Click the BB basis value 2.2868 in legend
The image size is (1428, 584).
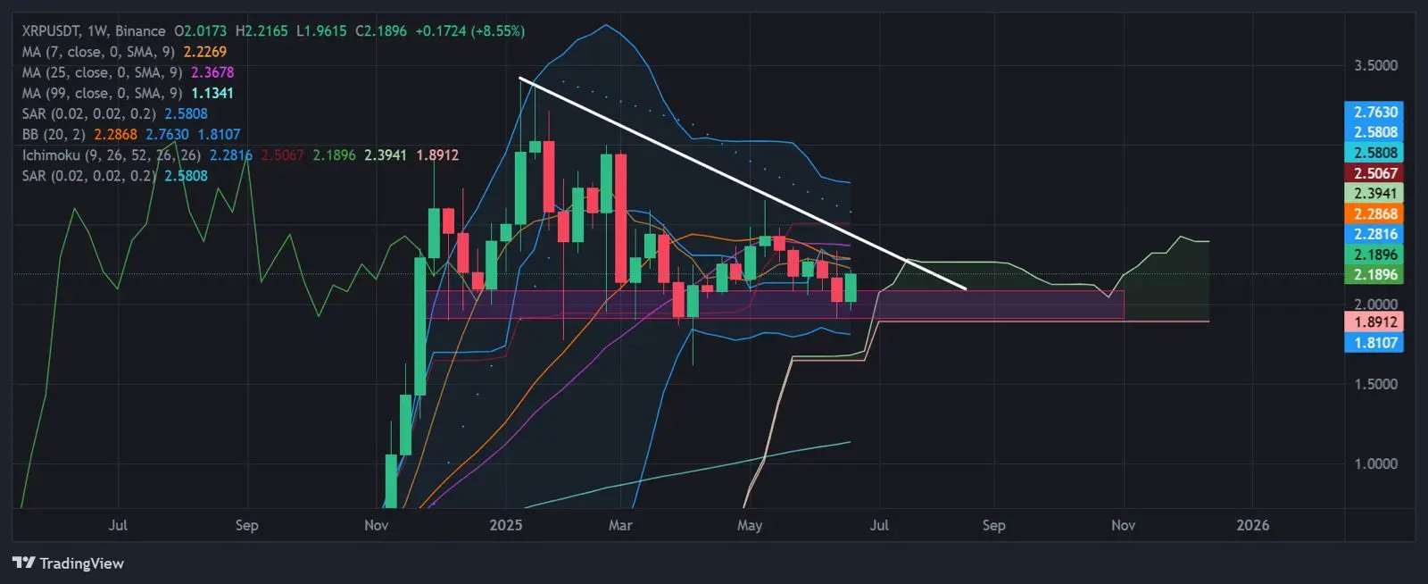point(116,135)
